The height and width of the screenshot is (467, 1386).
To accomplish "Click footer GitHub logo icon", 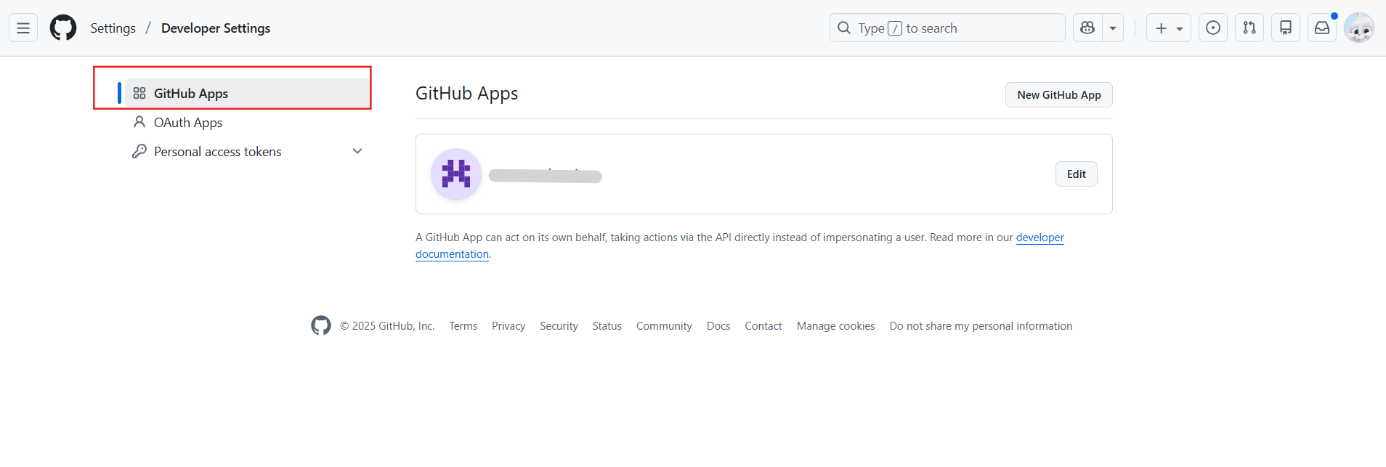I will click(321, 325).
